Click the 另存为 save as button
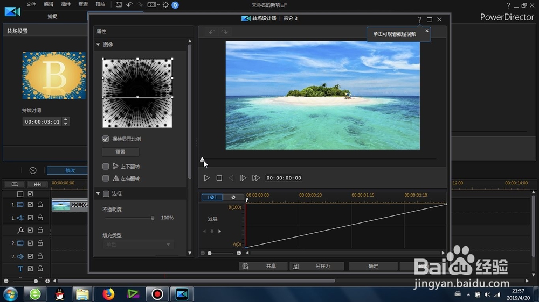 pos(316,266)
